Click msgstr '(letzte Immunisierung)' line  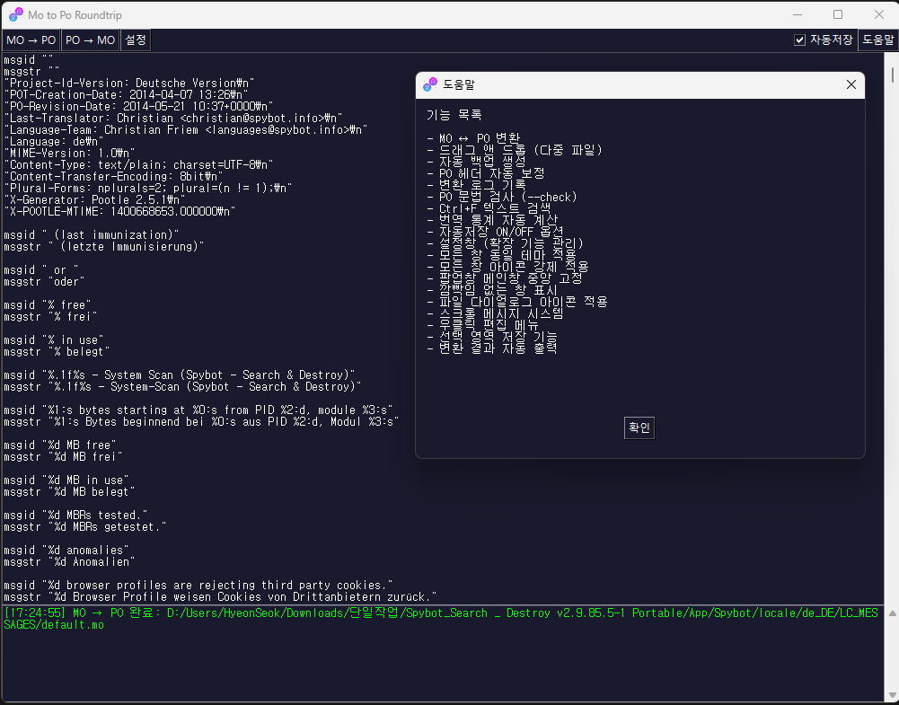[104, 246]
